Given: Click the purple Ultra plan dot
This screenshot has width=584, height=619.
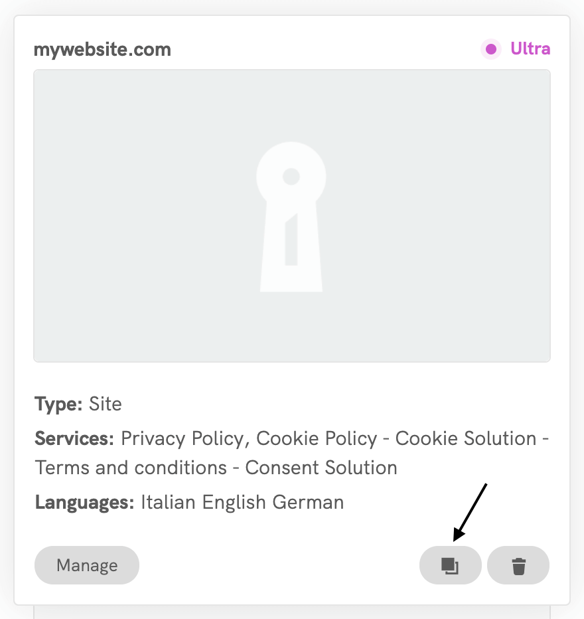Looking at the screenshot, I should (491, 49).
